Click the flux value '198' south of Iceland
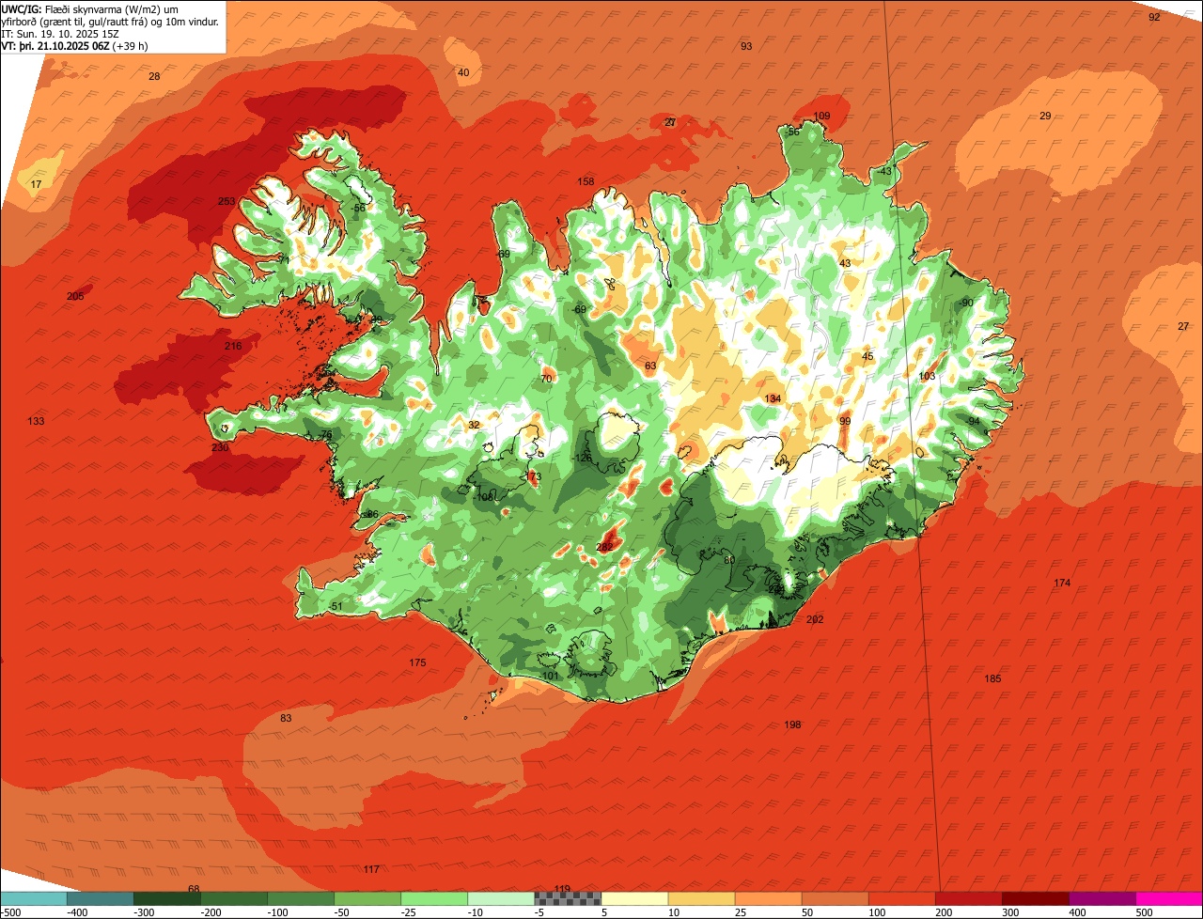1203x919 pixels. [792, 724]
